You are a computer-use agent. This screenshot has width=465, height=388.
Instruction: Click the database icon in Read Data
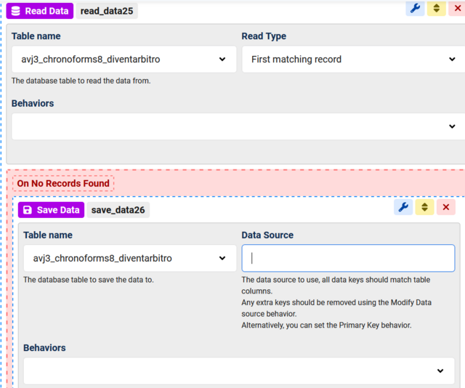(16, 11)
